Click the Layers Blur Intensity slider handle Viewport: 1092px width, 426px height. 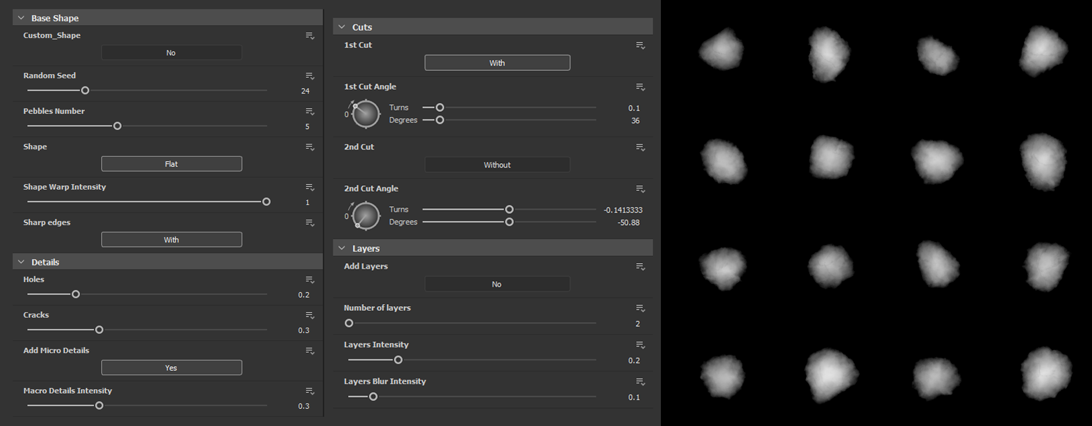373,396
